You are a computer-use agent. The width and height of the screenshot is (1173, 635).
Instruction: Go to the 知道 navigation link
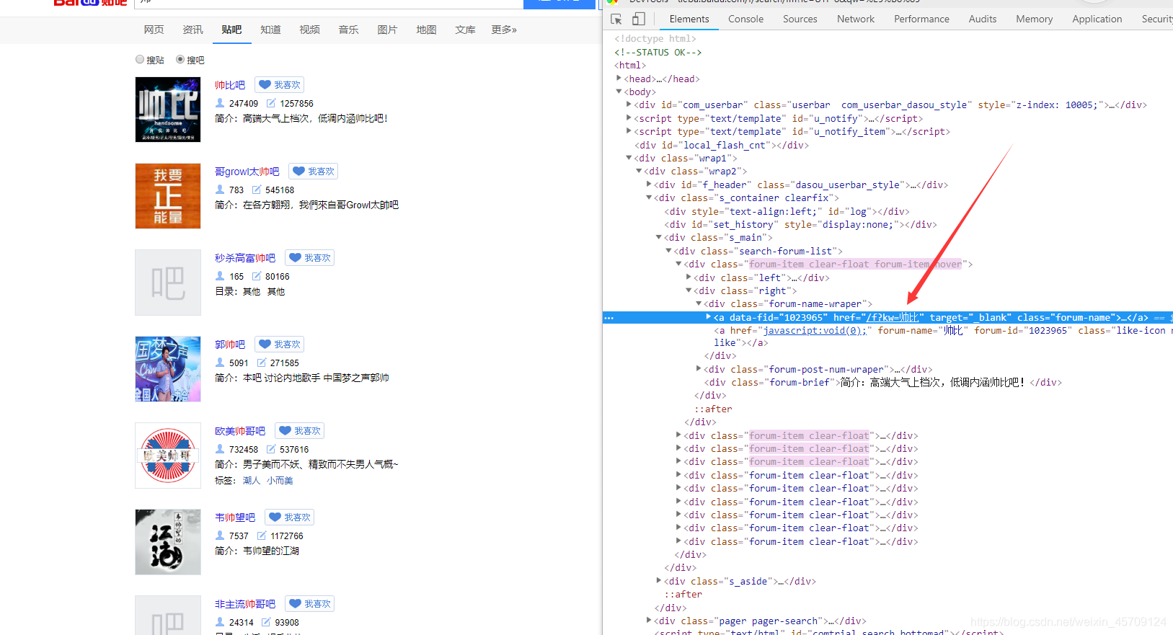tap(270, 30)
